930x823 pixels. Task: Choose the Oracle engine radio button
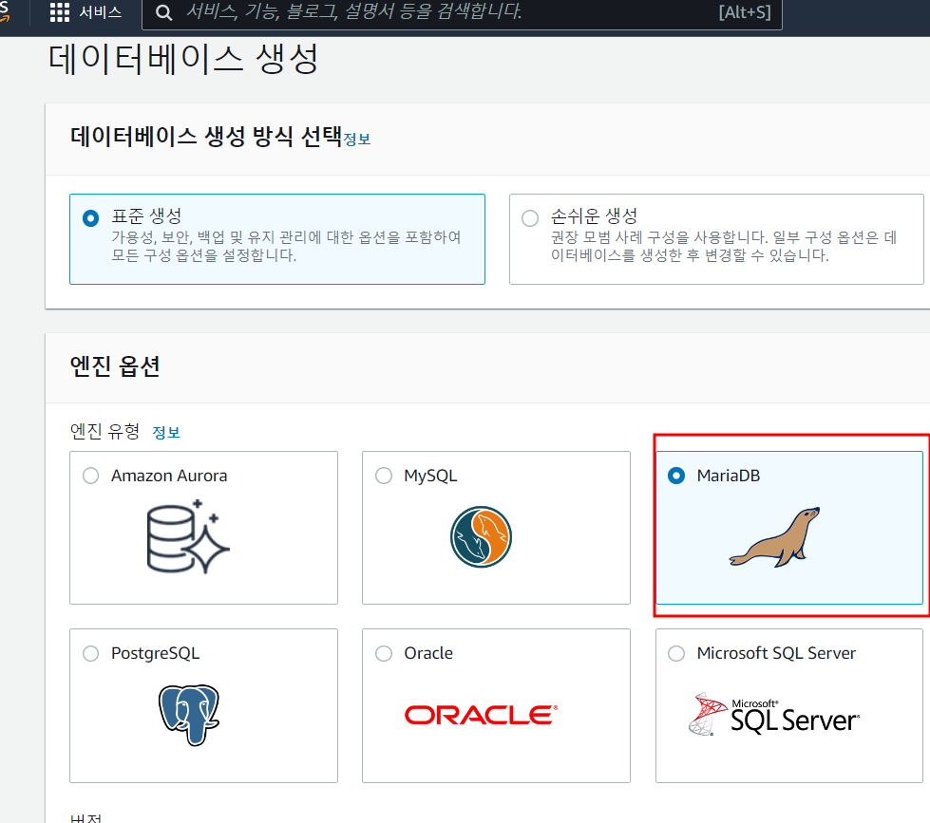[384, 653]
